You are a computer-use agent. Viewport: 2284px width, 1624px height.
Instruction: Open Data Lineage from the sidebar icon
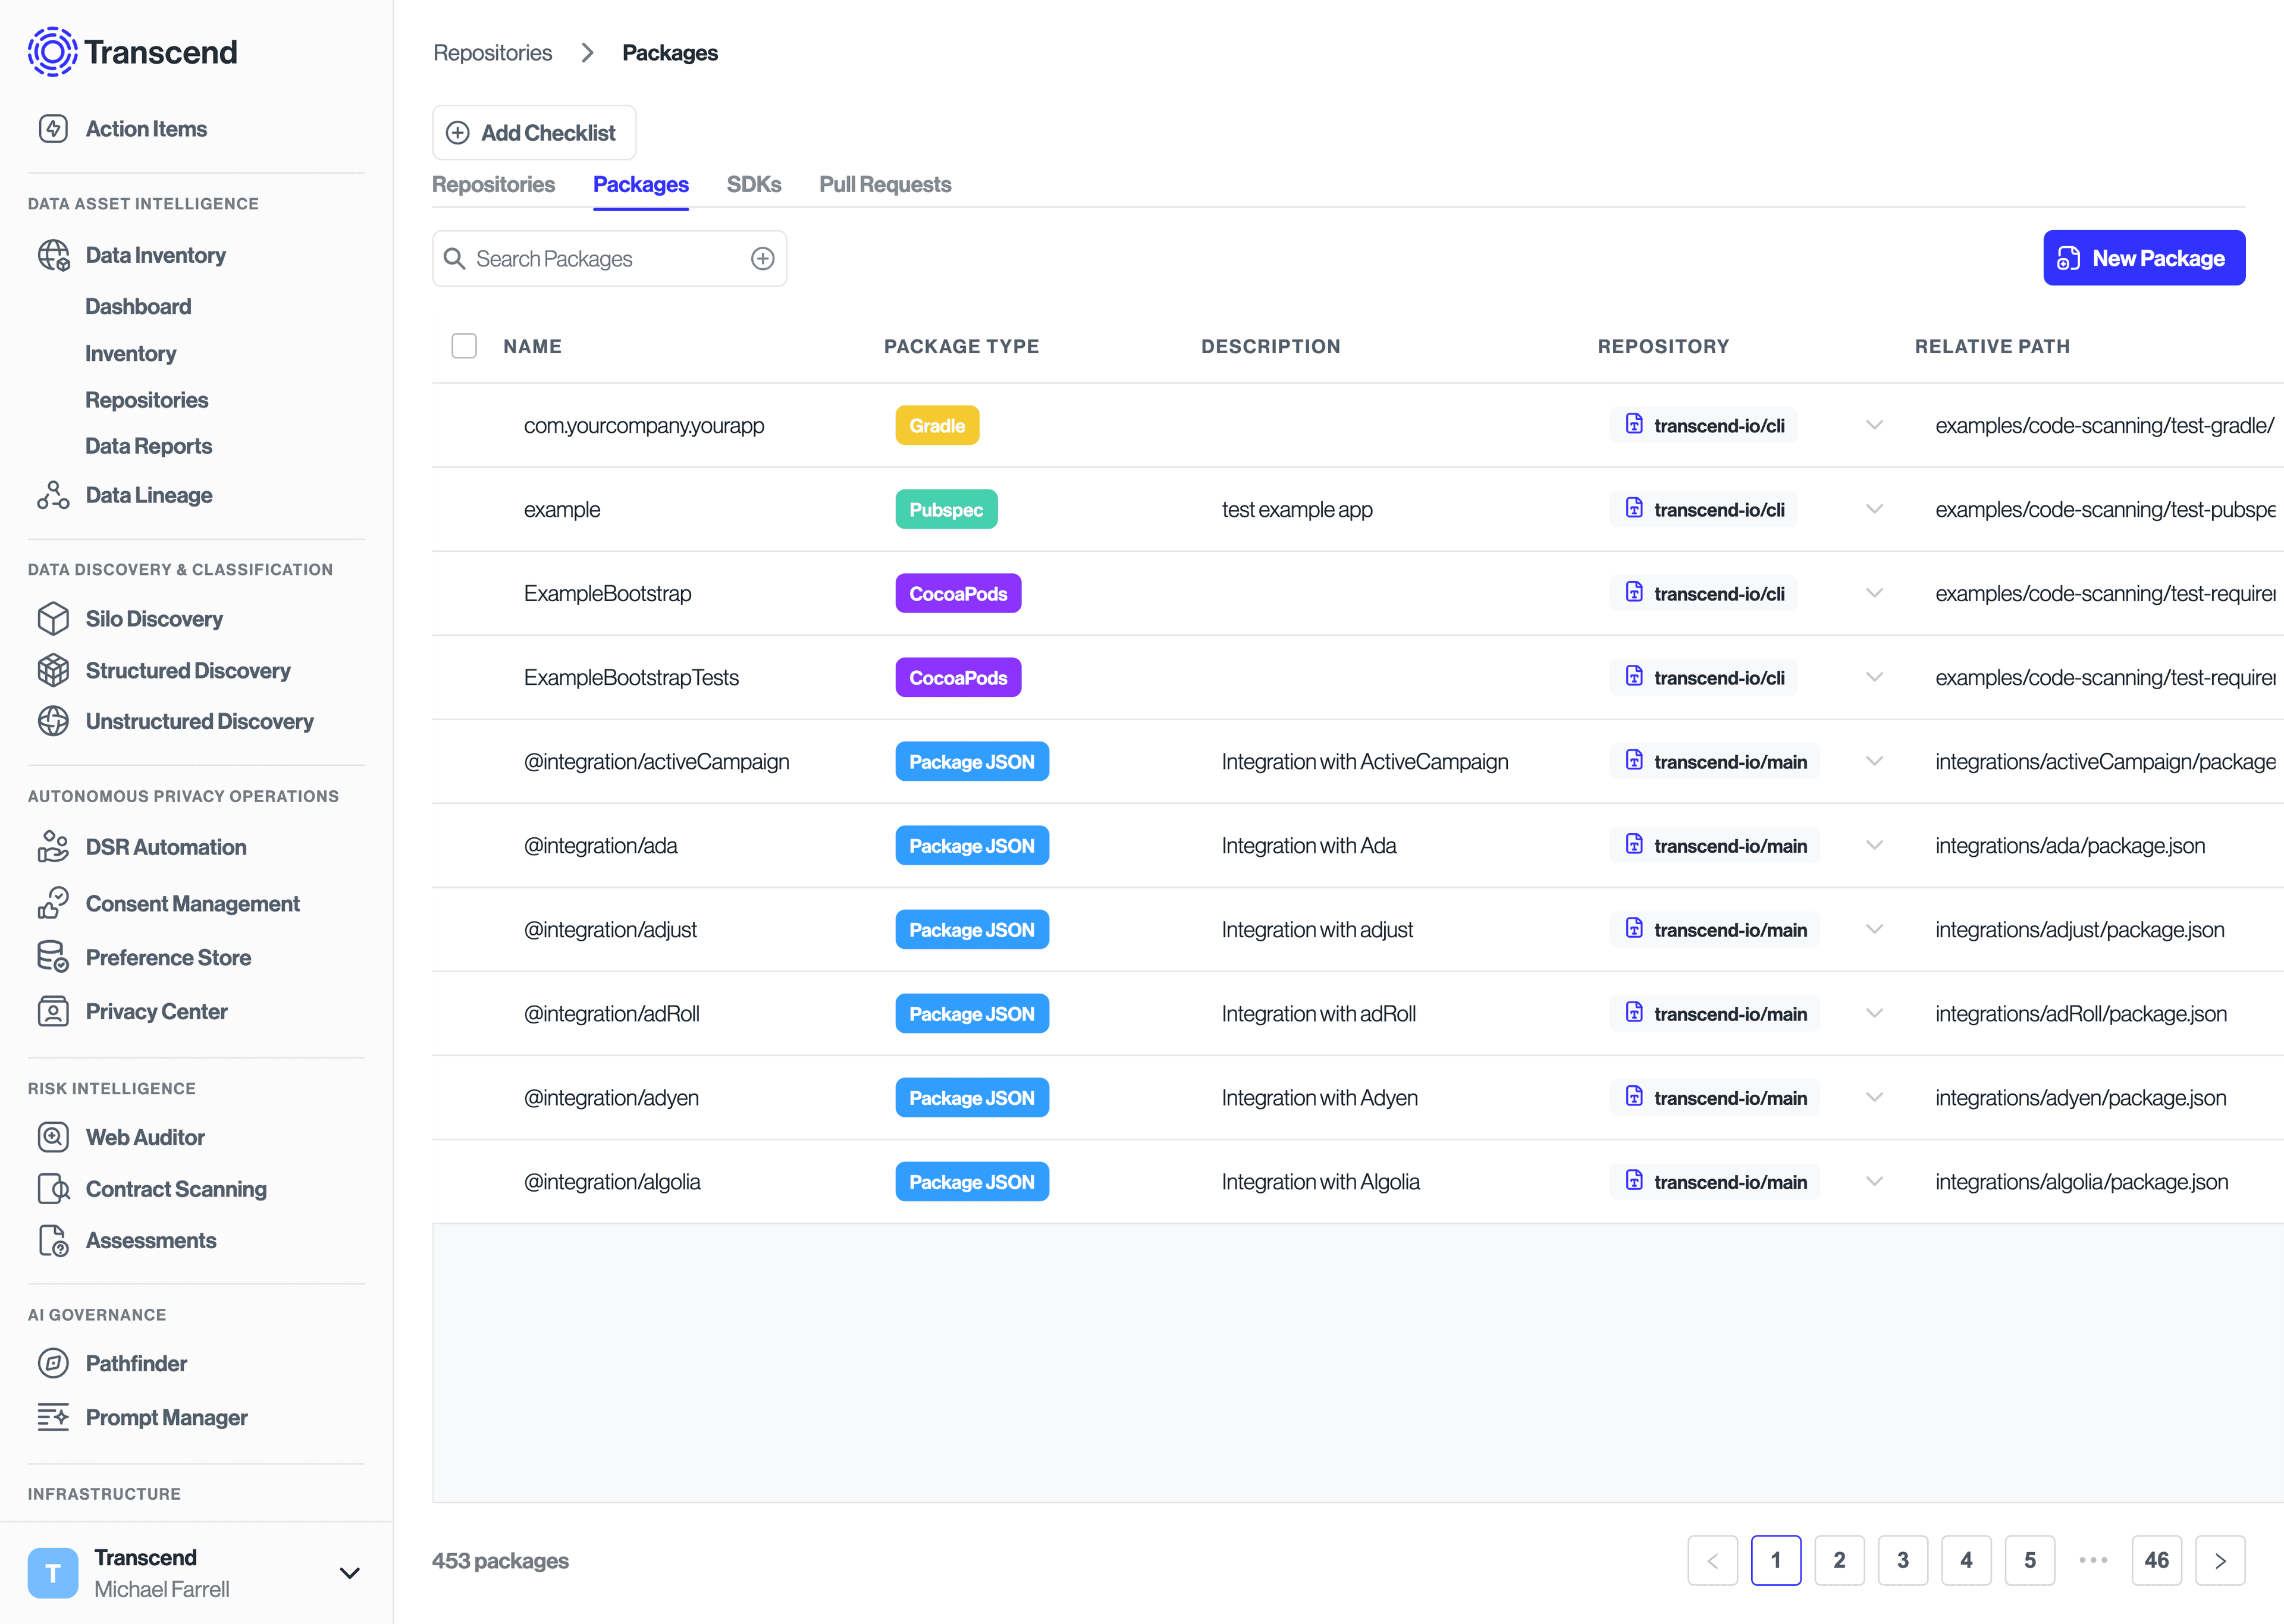(x=52, y=495)
